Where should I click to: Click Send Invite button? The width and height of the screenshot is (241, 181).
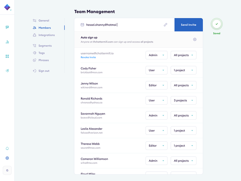189,25
